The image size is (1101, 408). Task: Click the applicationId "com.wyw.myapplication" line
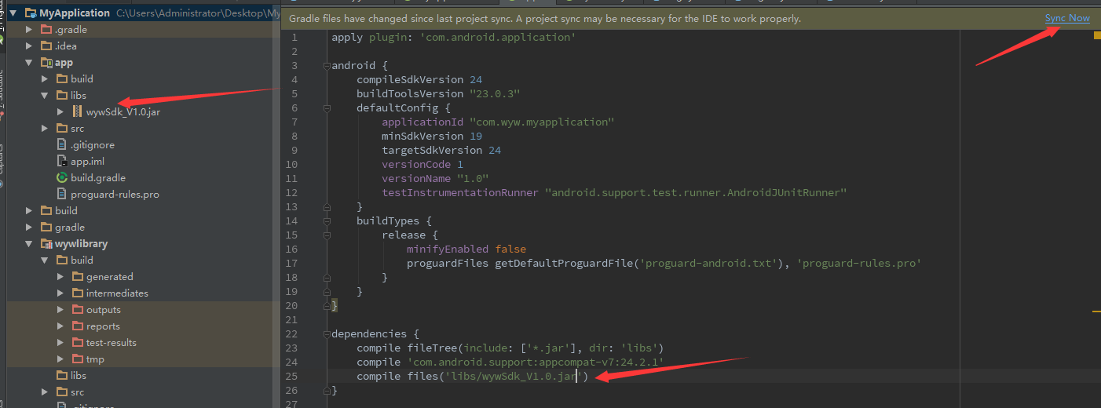pos(498,122)
